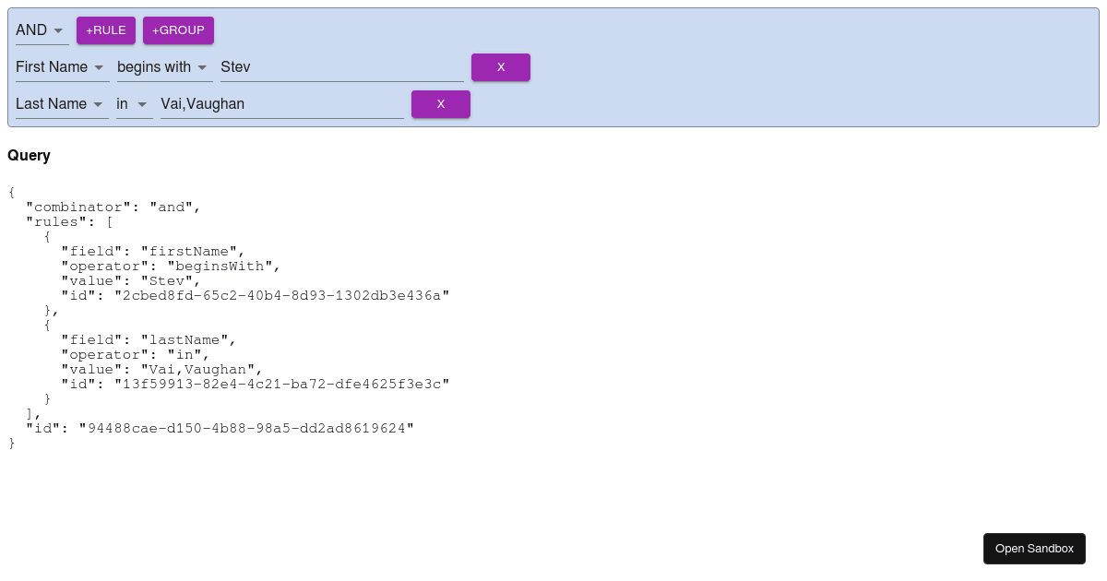The width and height of the screenshot is (1107, 581).
Task: Click the 'begins with' dropdown caret
Action: (202, 67)
